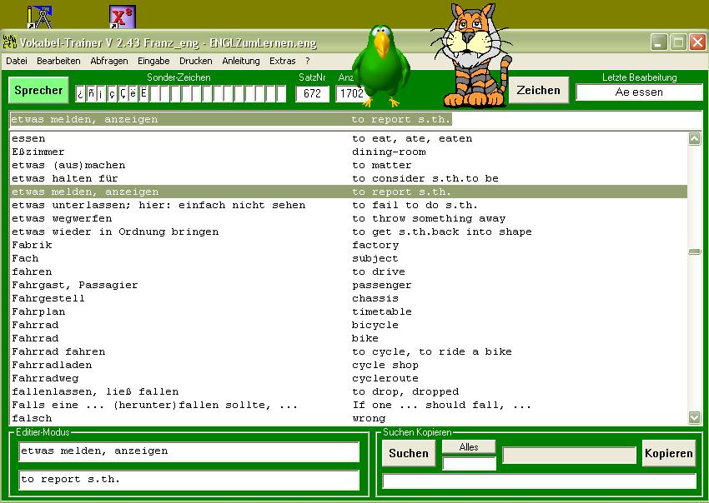
Task: Click the Suchen button
Action: coord(409,454)
